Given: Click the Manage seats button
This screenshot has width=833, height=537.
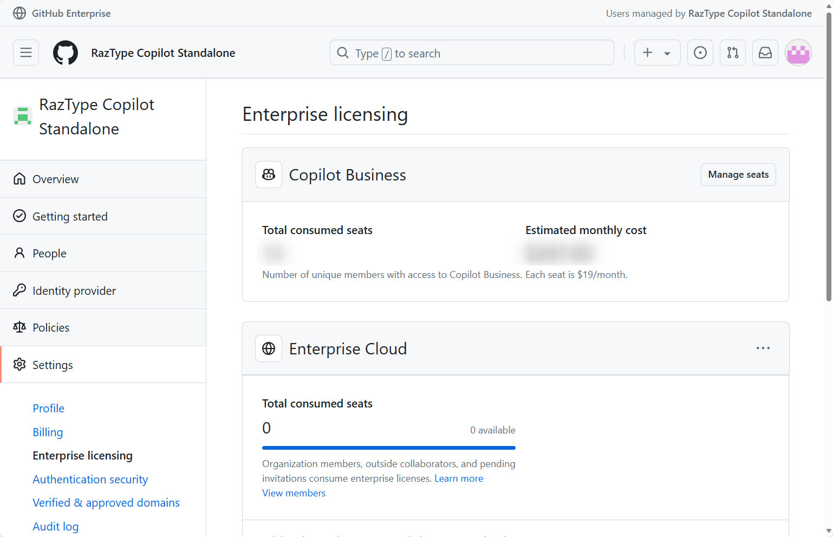Looking at the screenshot, I should (x=738, y=174).
